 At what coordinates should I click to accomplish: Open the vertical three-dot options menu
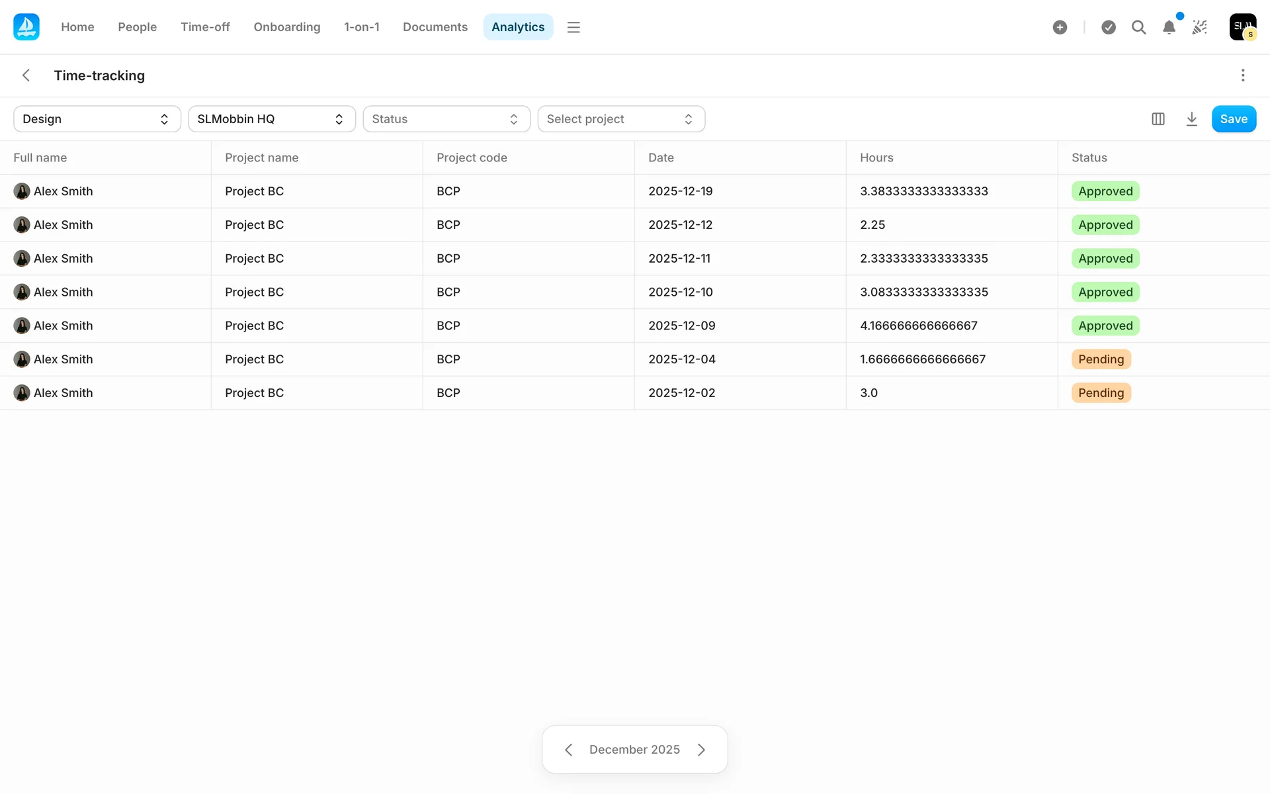[x=1243, y=75]
